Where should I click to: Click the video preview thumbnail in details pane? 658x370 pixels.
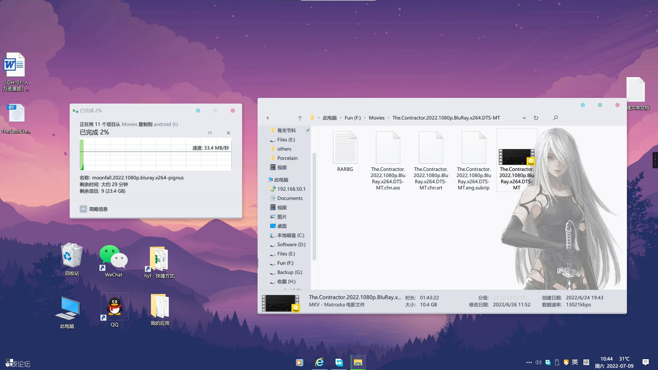[281, 303]
